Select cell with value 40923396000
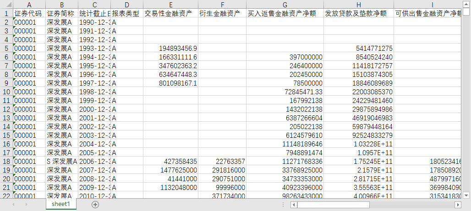The height and width of the screenshot is (211, 471). tap(285, 187)
